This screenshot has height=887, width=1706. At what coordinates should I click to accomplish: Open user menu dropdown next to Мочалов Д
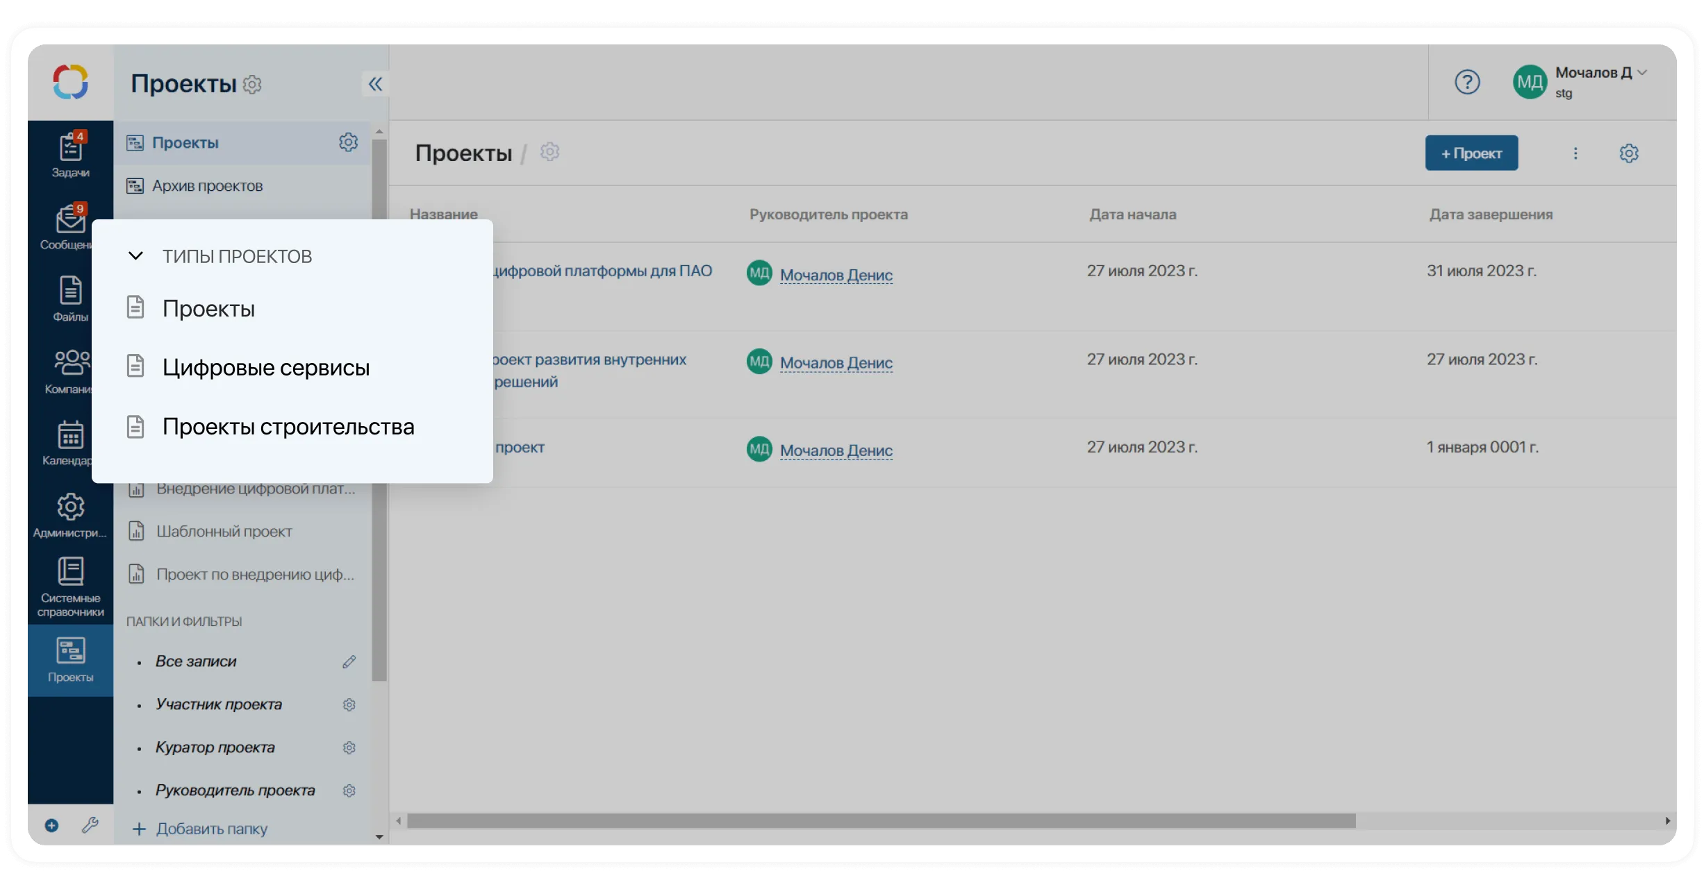[1642, 73]
